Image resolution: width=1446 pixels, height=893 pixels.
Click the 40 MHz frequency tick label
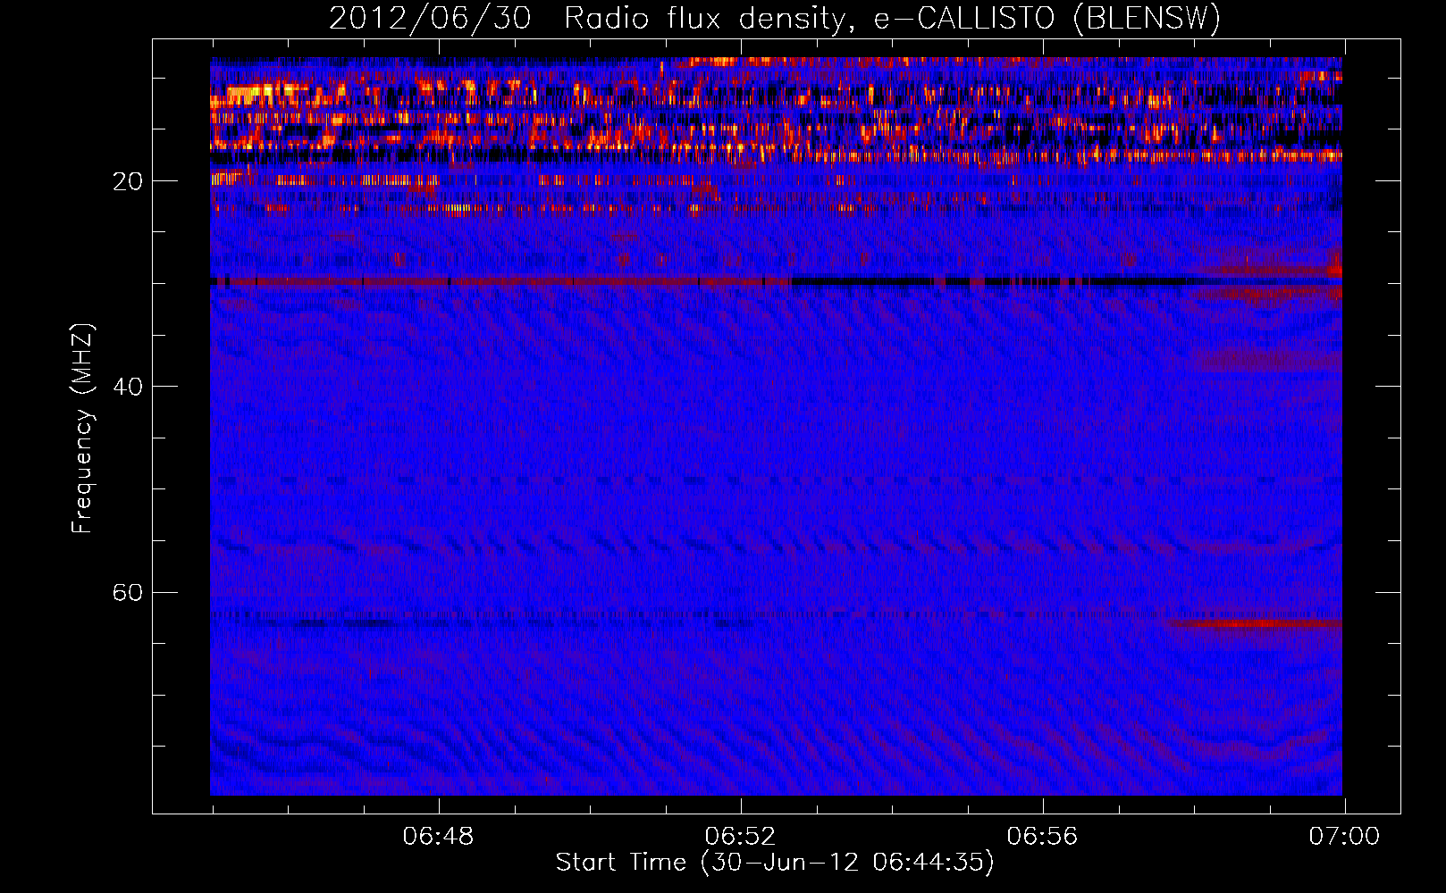128,387
